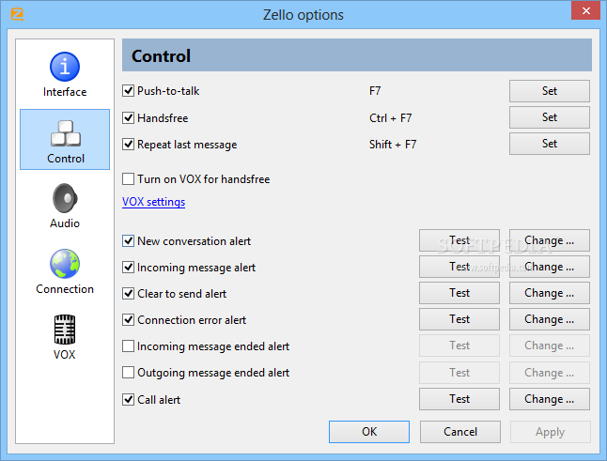
Task: Confirm settings with OK button
Action: click(x=369, y=432)
